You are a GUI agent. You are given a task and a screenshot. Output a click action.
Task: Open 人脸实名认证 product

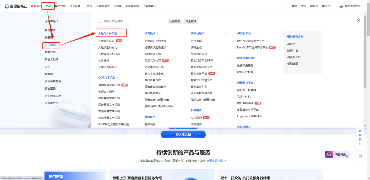pyautogui.click(x=107, y=41)
